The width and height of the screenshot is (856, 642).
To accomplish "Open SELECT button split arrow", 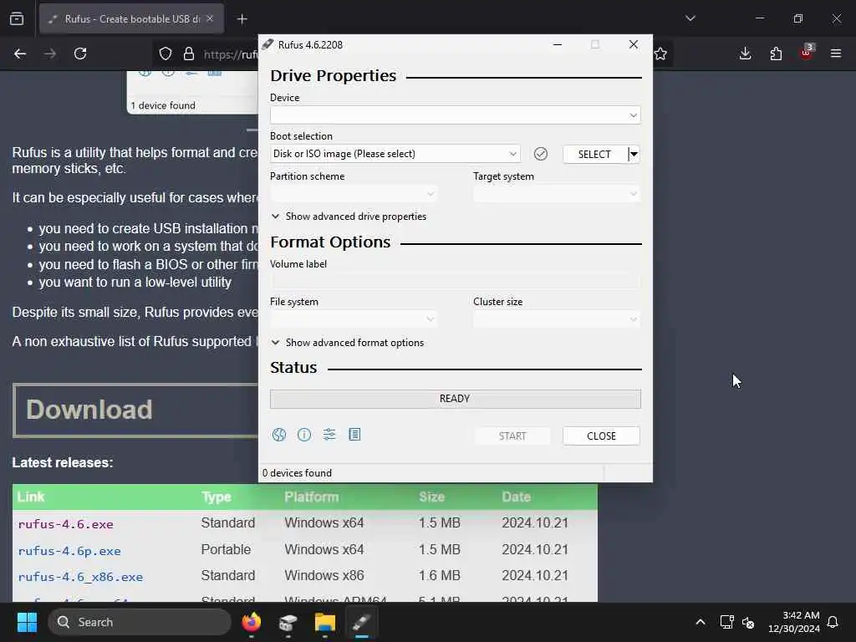I will click(x=634, y=154).
